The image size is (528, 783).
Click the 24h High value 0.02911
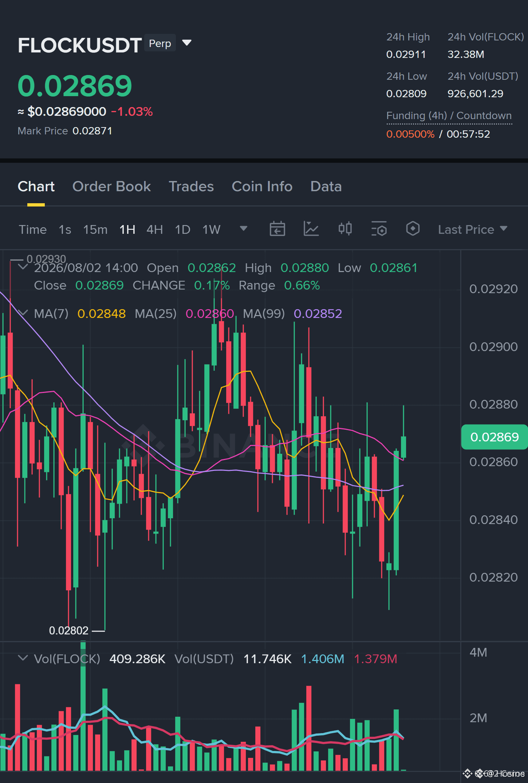click(x=406, y=54)
